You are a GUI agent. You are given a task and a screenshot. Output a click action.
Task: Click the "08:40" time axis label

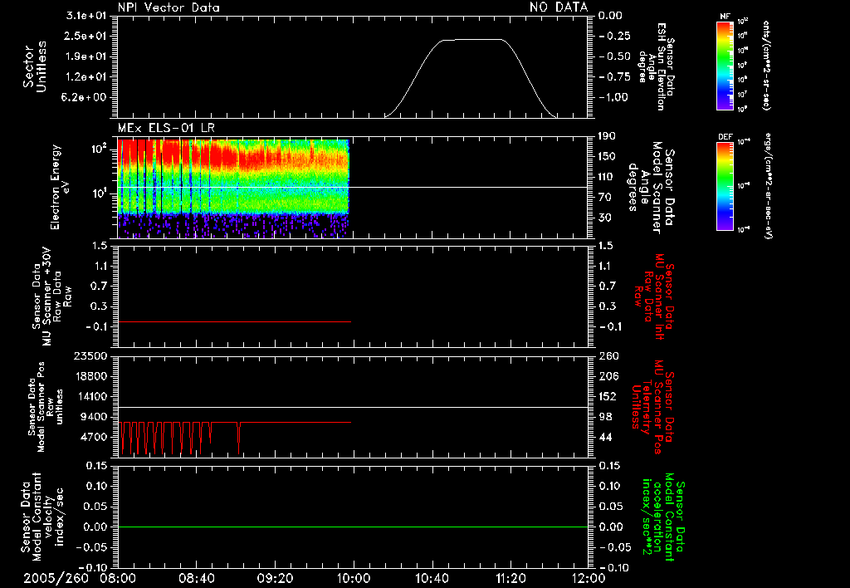coord(196,578)
